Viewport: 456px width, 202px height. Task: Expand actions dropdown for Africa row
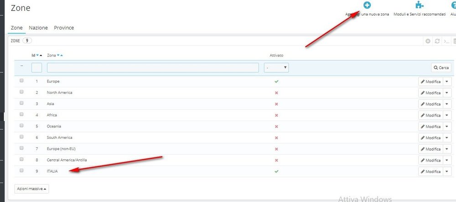[447, 115]
